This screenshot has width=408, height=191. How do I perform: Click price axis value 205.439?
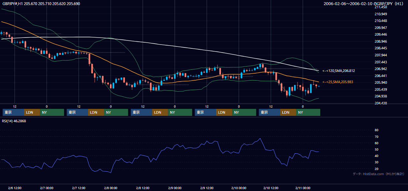coord(381,89)
